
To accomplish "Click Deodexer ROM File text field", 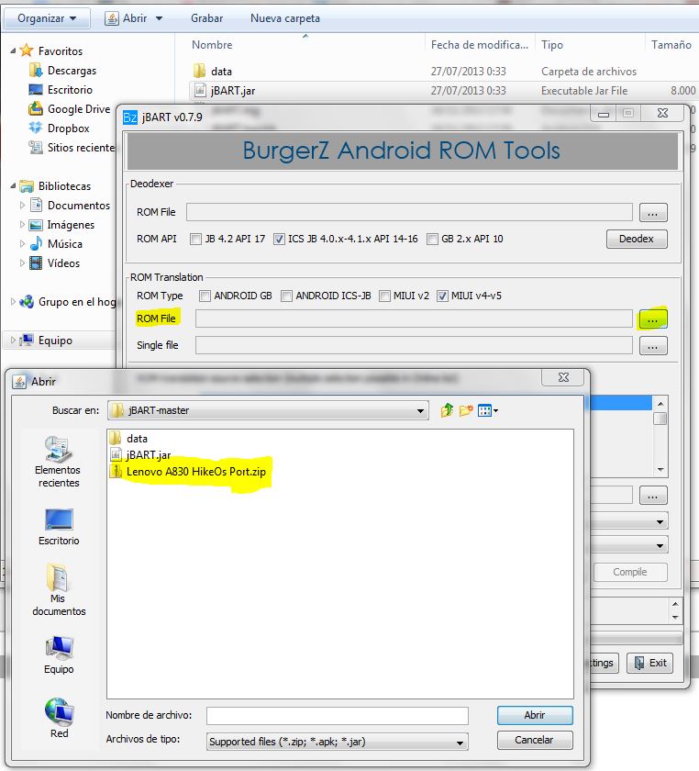I will click(x=409, y=212).
